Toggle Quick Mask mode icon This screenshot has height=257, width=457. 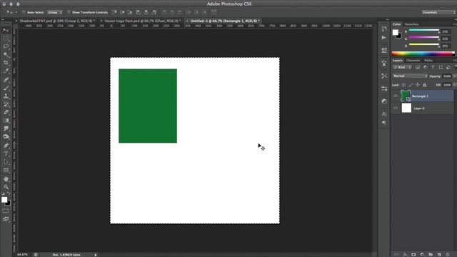coord(6,211)
